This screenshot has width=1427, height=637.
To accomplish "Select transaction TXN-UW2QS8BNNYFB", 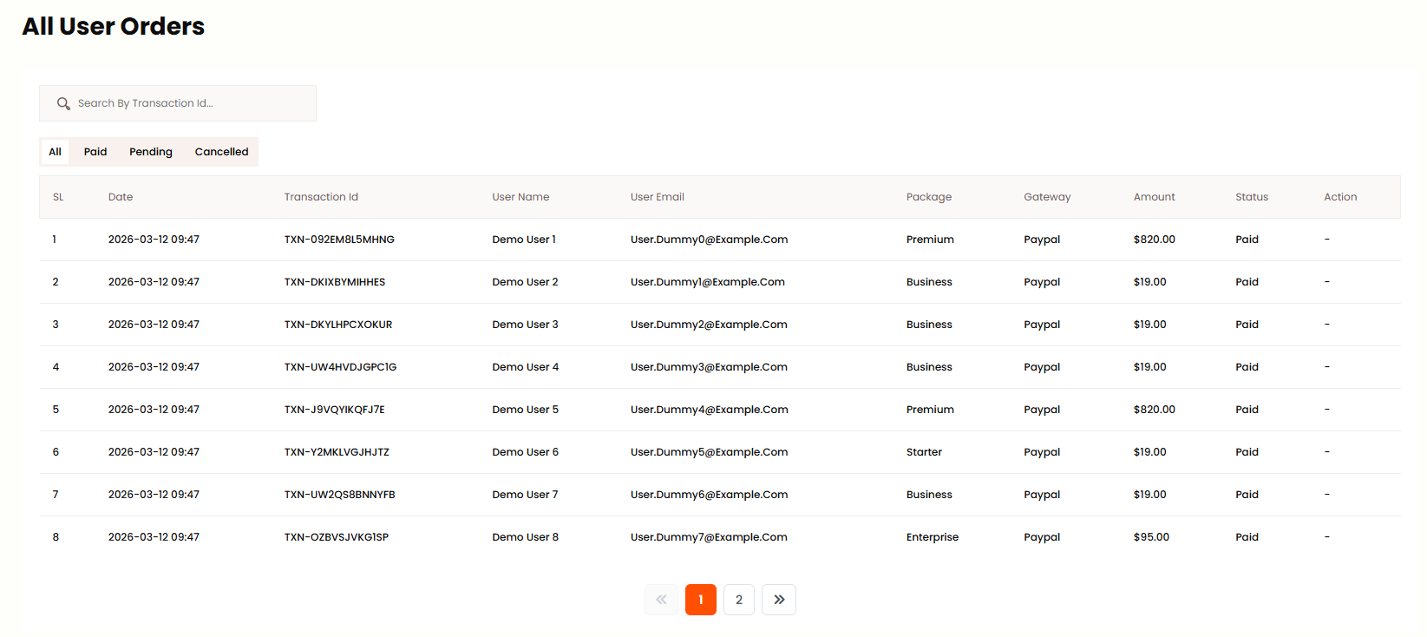I will click(x=339, y=495).
